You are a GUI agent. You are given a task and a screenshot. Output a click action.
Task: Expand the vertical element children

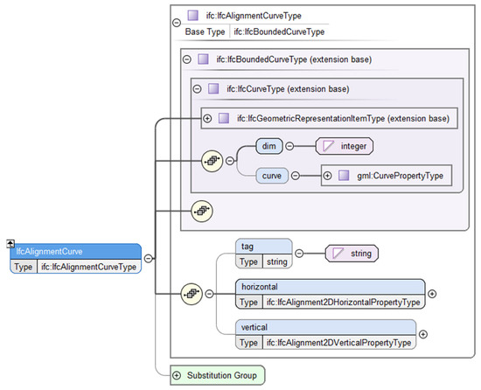[422, 334]
